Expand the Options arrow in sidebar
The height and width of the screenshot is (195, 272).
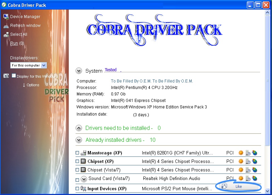coord(24,85)
